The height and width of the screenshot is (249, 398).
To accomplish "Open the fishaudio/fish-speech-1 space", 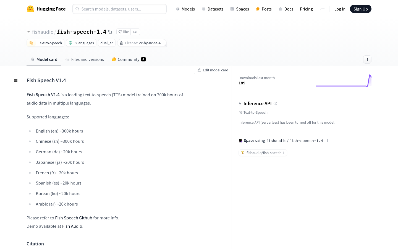I will [263, 153].
